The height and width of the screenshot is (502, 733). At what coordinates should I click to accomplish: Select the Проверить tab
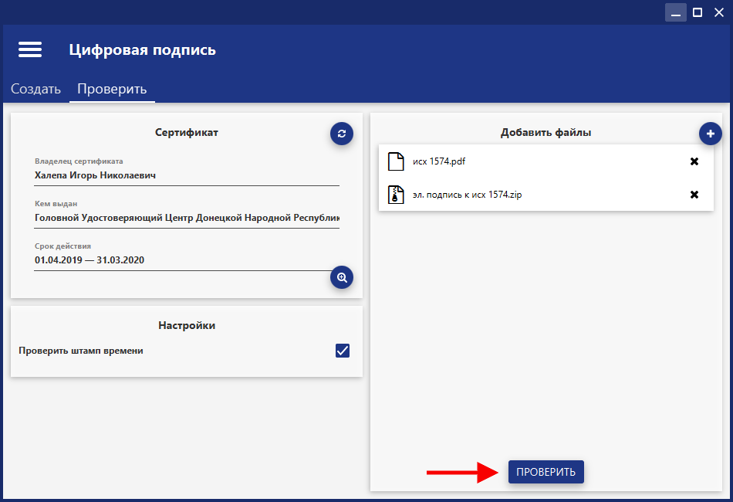click(x=112, y=89)
